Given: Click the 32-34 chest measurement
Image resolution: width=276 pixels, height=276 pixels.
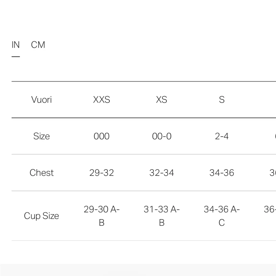Looking at the screenshot, I should [161, 173].
